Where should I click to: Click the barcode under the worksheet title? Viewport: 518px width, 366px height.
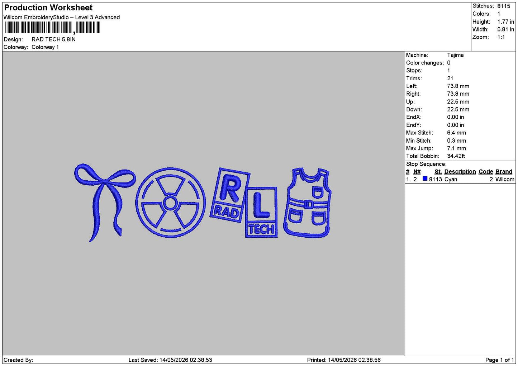(52, 28)
